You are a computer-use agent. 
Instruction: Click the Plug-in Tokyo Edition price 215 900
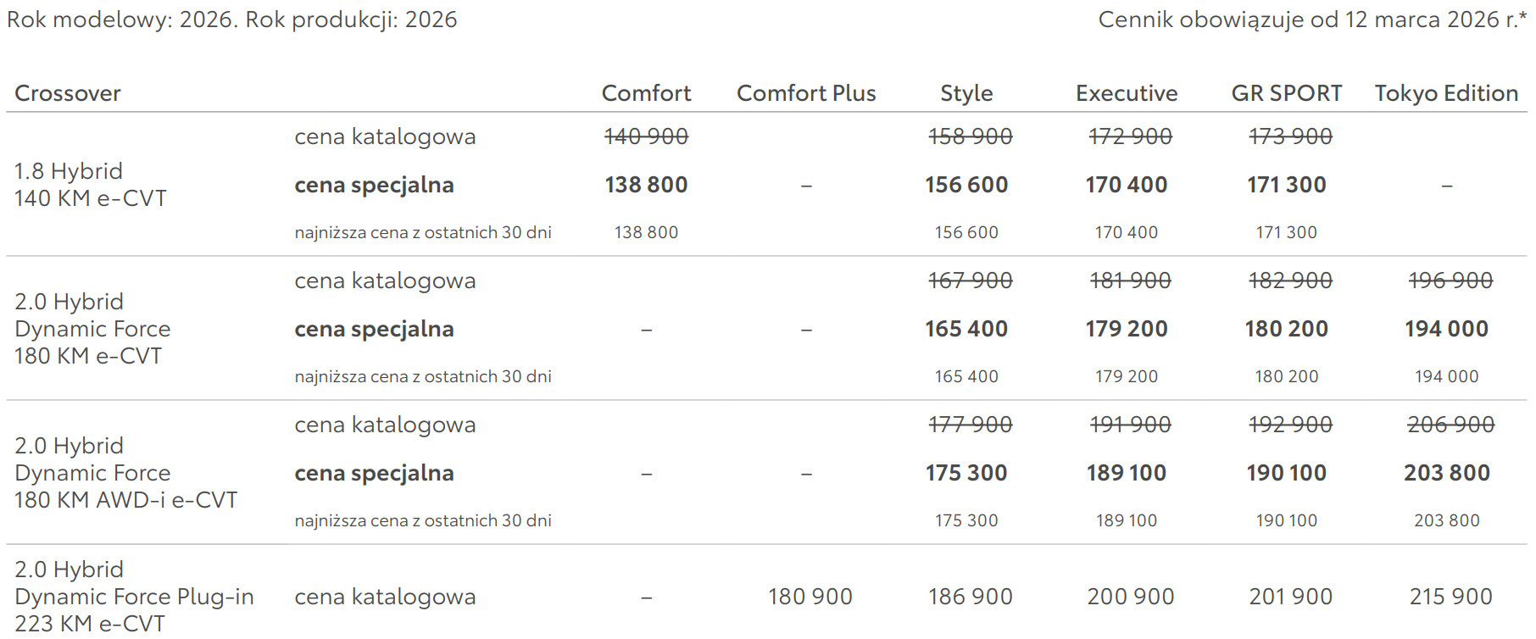click(1450, 597)
